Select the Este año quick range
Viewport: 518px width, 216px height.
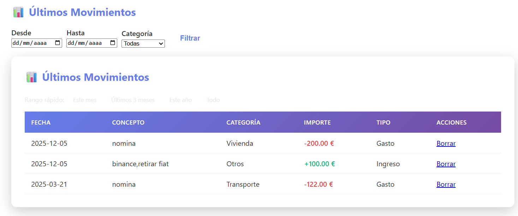click(x=180, y=100)
